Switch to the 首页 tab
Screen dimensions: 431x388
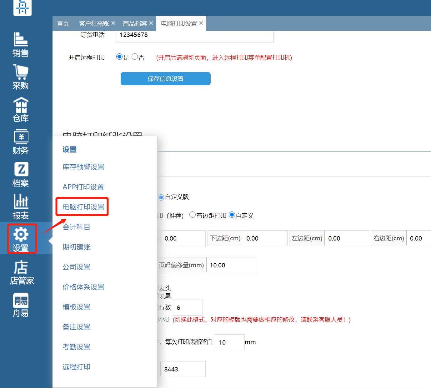coord(63,23)
